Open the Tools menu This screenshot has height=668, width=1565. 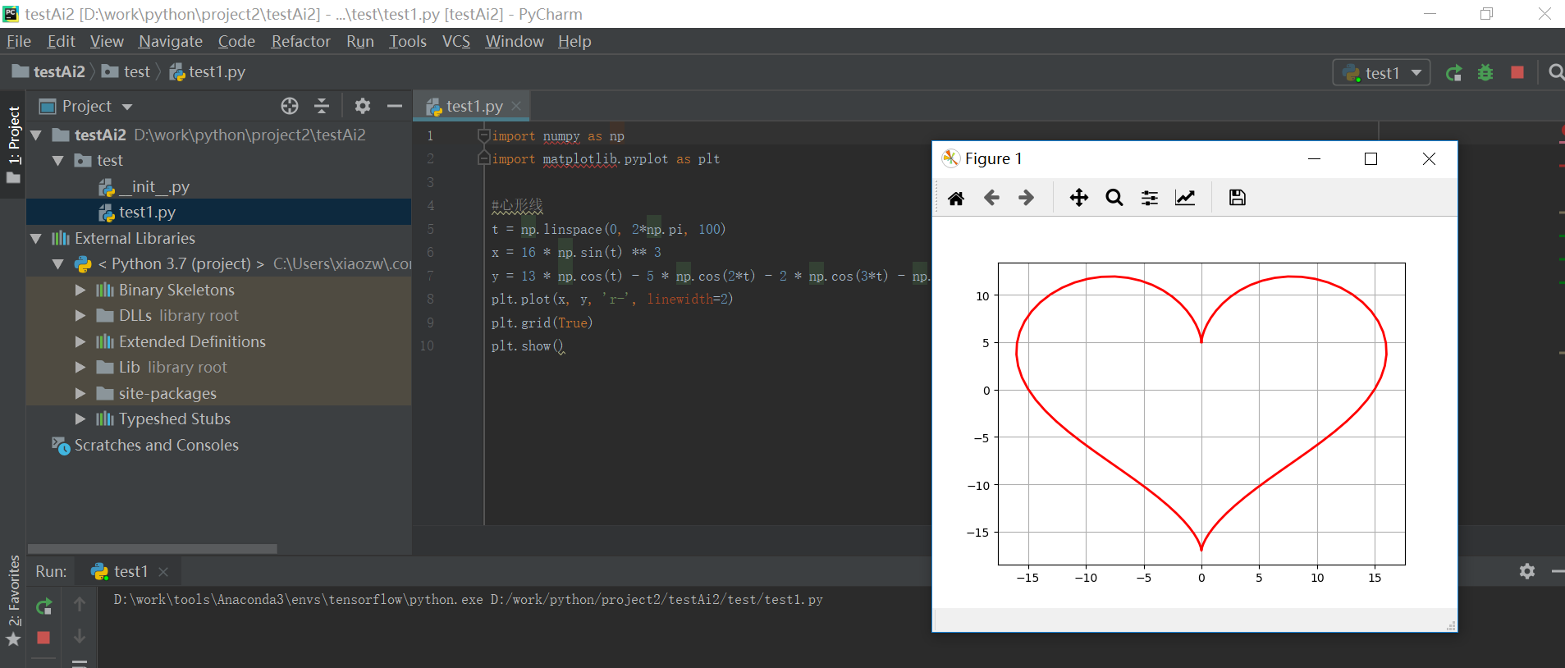pyautogui.click(x=408, y=41)
